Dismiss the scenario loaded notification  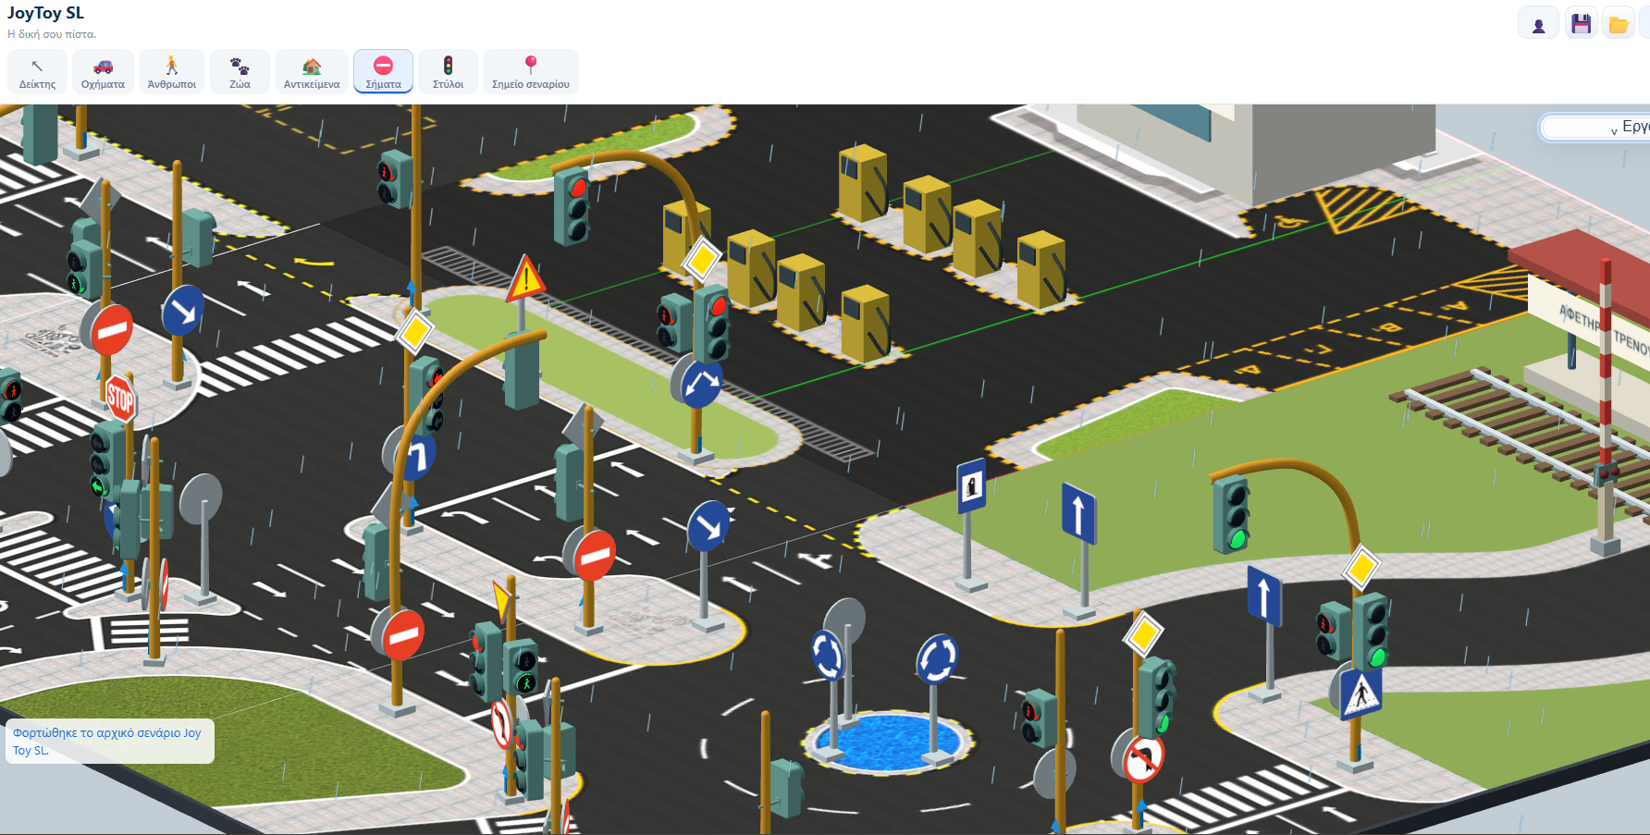(x=109, y=741)
